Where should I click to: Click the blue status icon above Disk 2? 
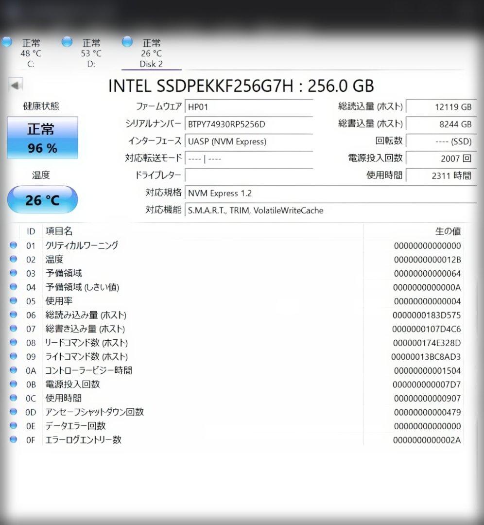click(127, 42)
